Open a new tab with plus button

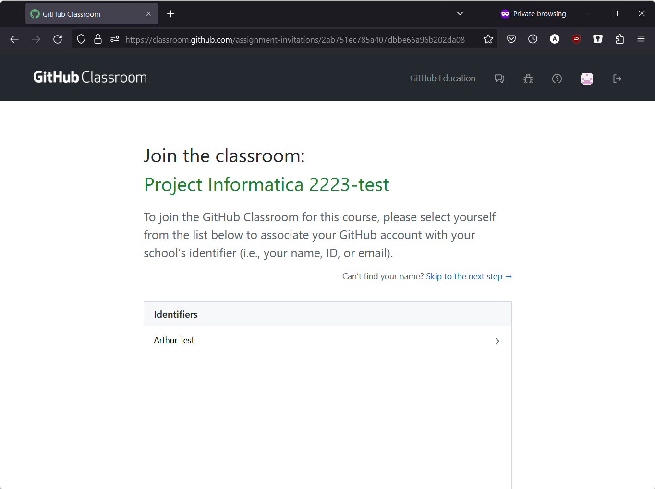coord(170,14)
